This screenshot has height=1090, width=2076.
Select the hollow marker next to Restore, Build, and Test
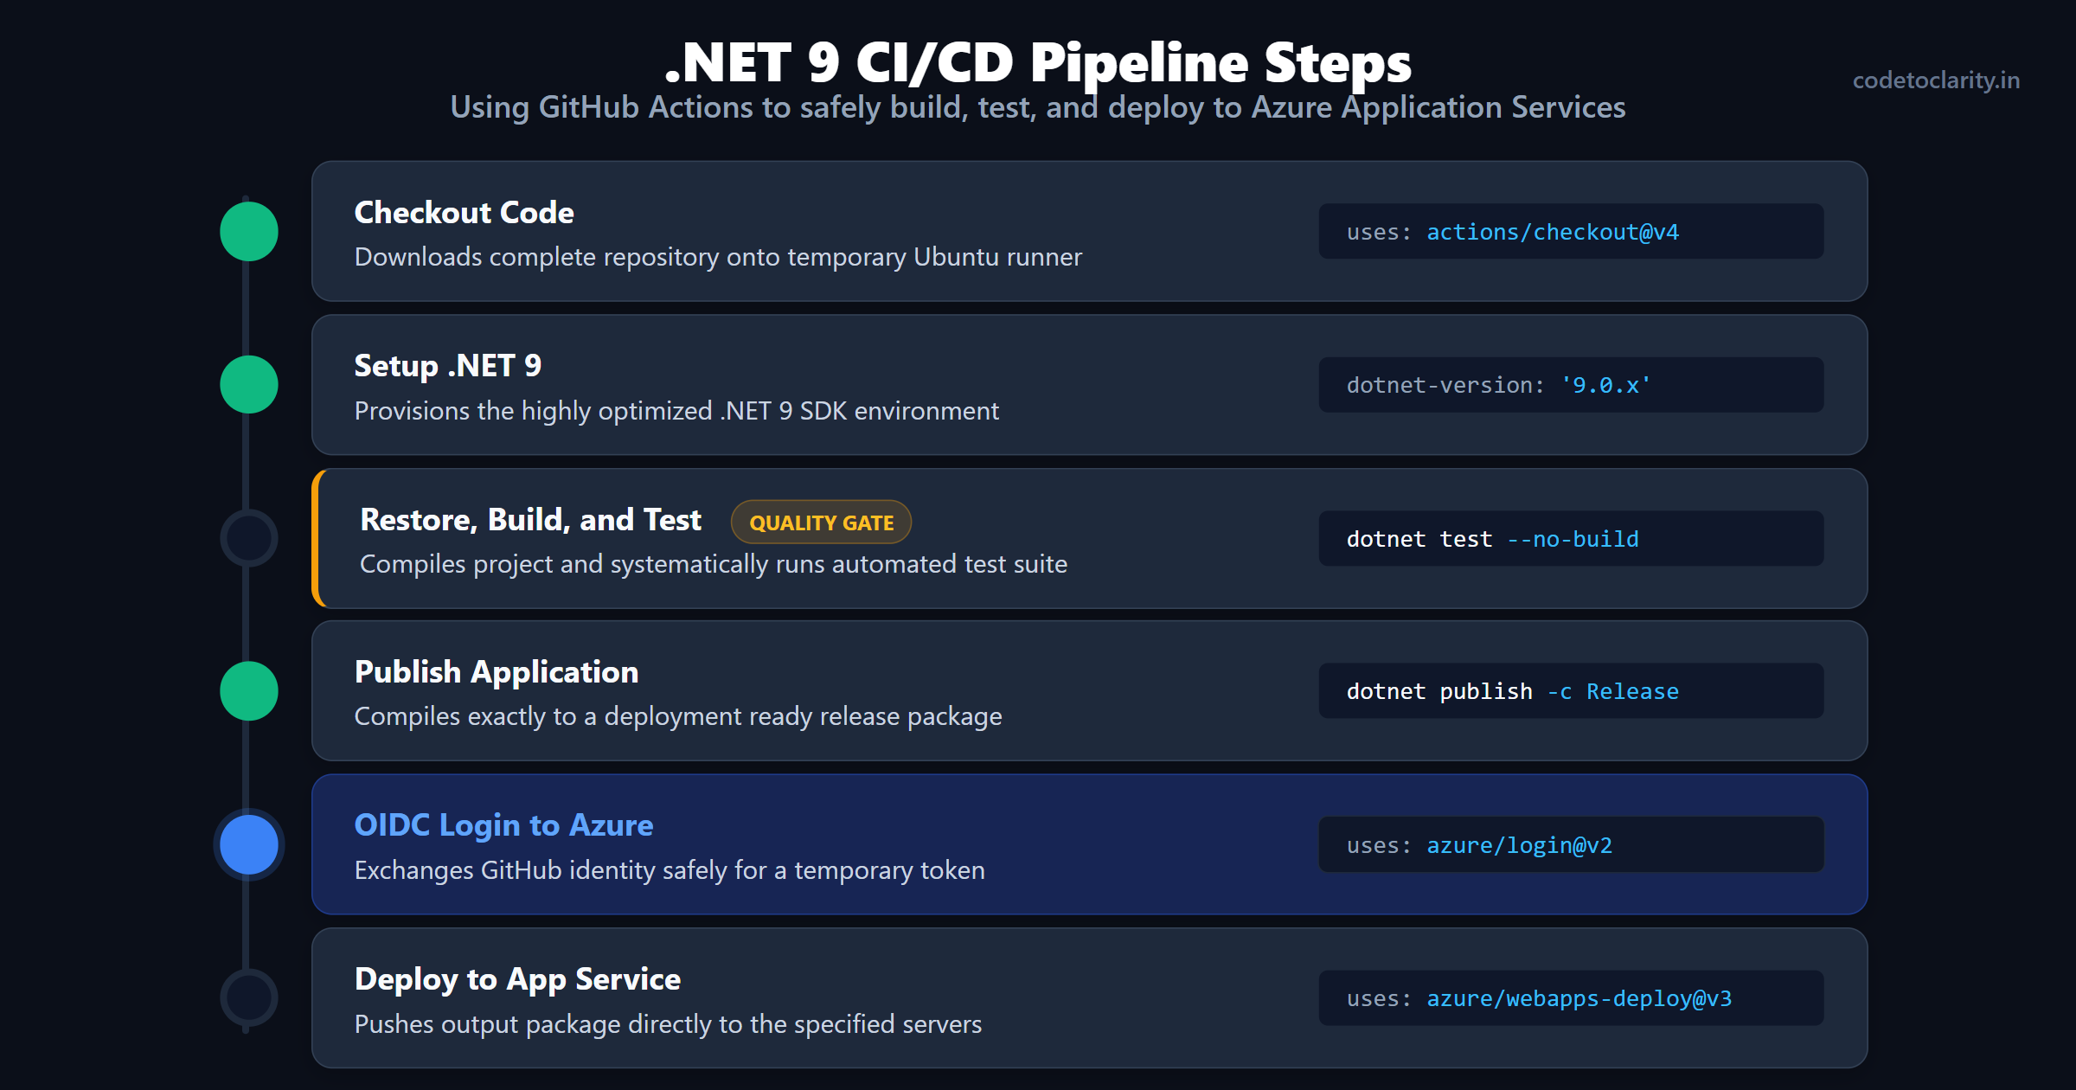point(249,538)
